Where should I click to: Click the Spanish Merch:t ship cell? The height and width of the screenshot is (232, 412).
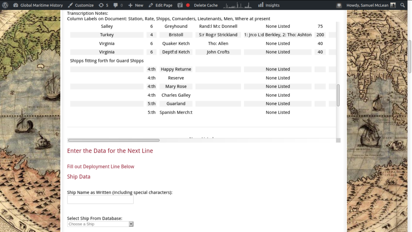click(176, 112)
